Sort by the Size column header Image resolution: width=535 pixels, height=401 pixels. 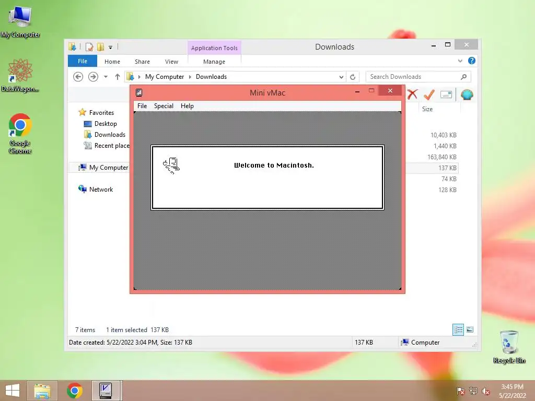427,109
